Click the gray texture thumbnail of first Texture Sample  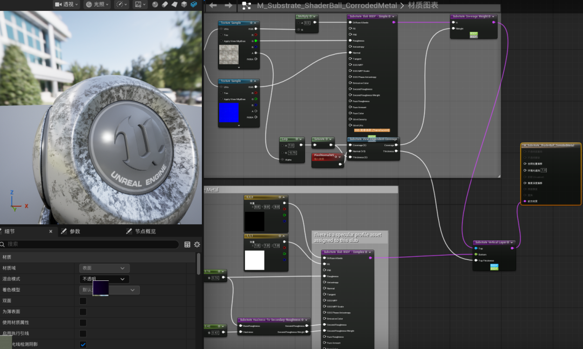(229, 55)
